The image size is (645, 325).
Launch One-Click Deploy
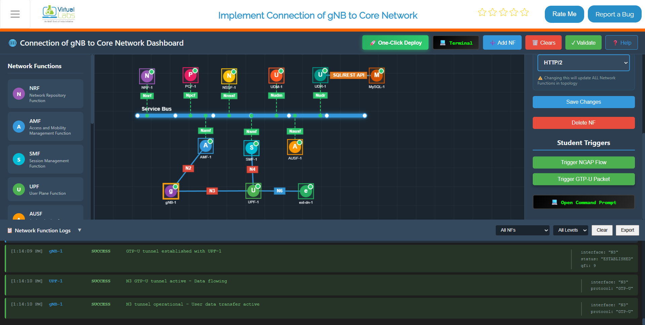395,43
